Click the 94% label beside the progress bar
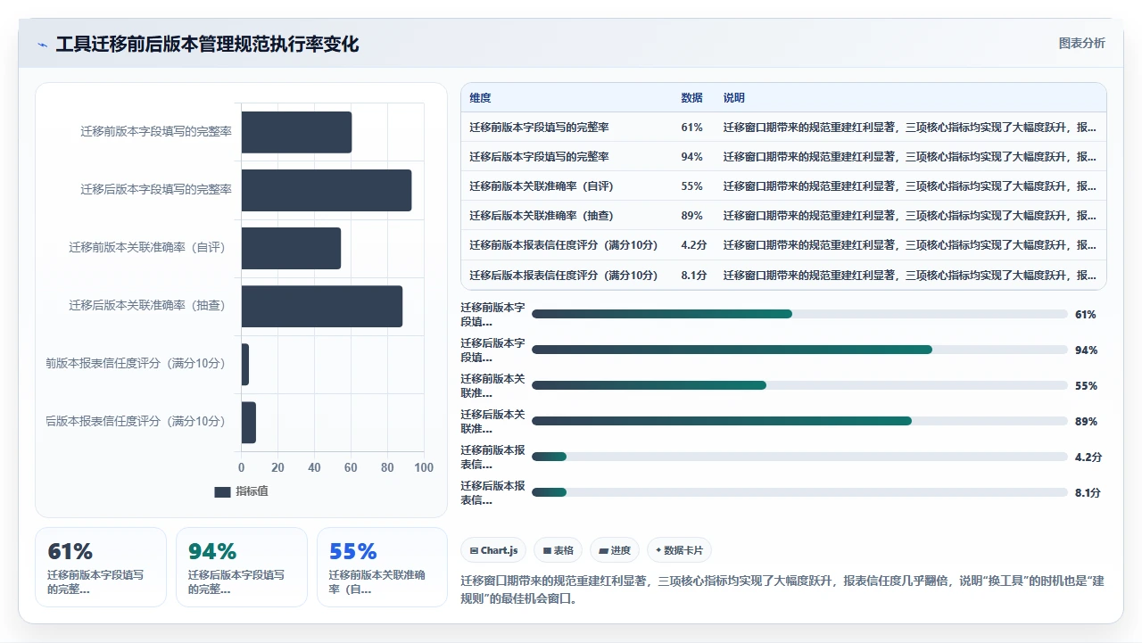Screen dimensions: 1142x643 (x=1086, y=350)
